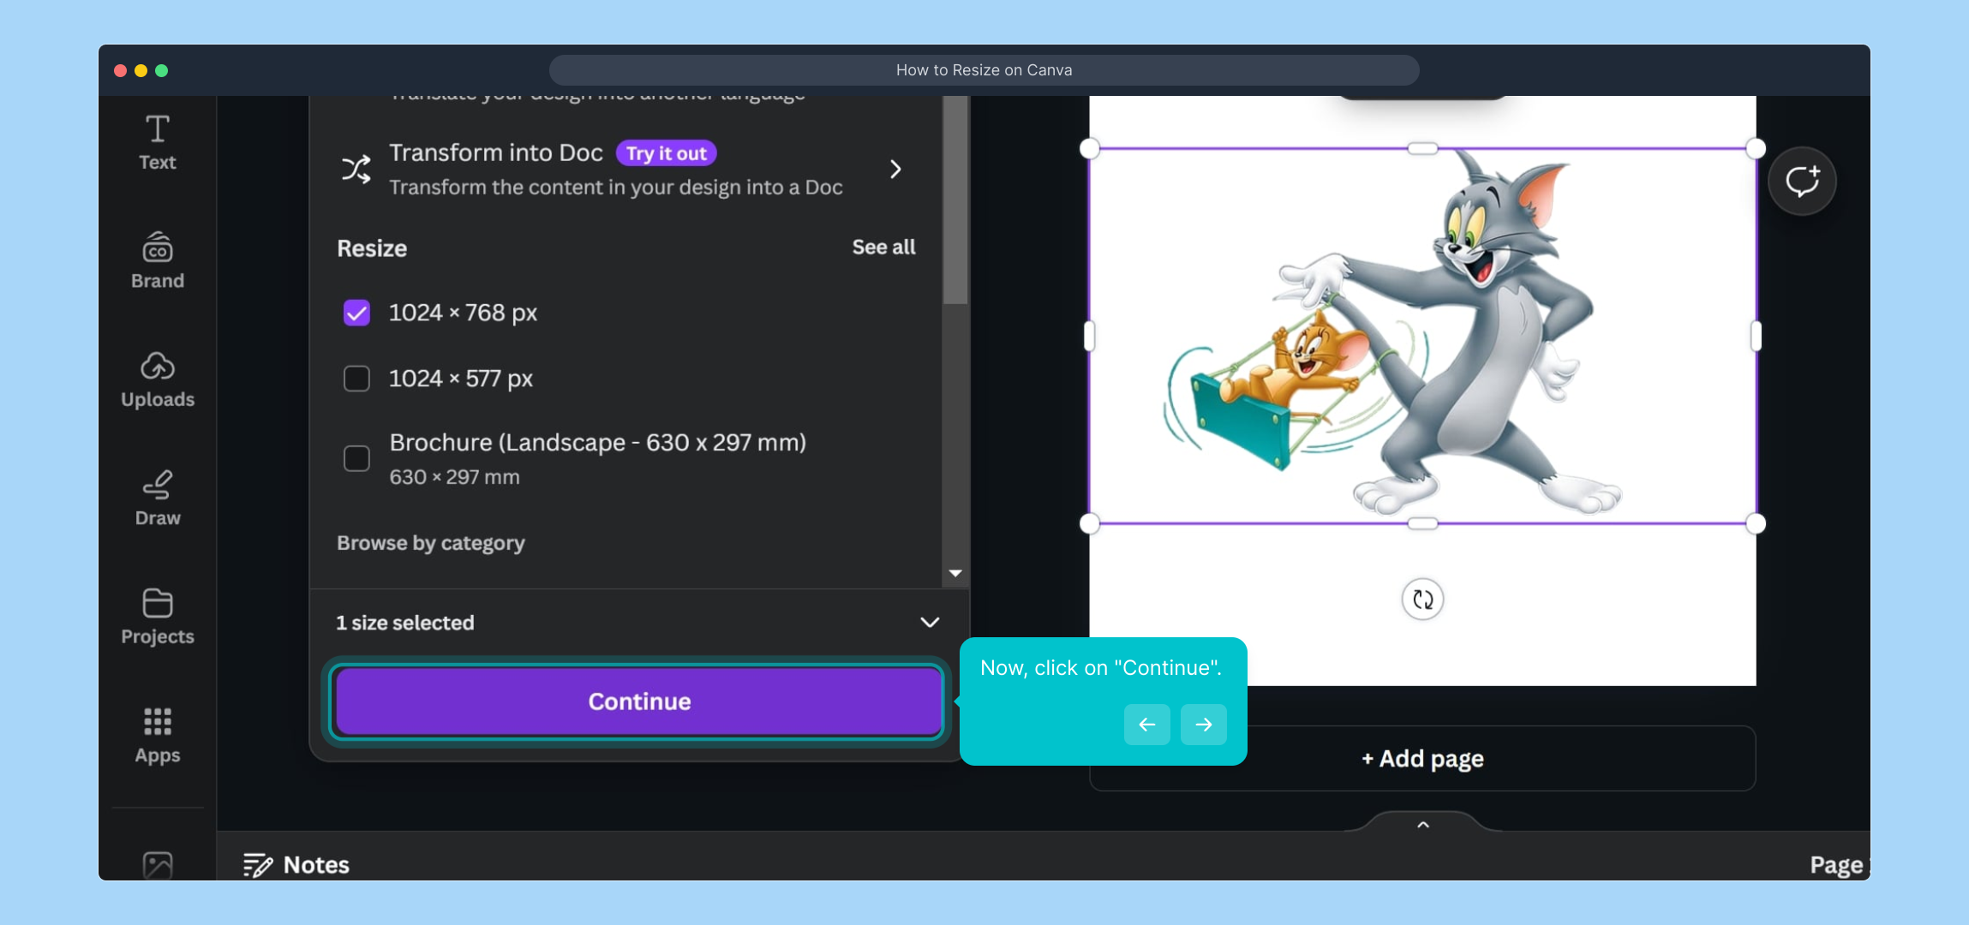This screenshot has width=1969, height=925.
Task: Click the add comment icon
Action: (1802, 181)
